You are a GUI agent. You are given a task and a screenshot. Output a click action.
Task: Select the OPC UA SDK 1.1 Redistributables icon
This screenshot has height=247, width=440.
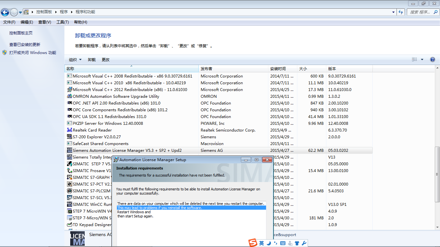[70, 117]
